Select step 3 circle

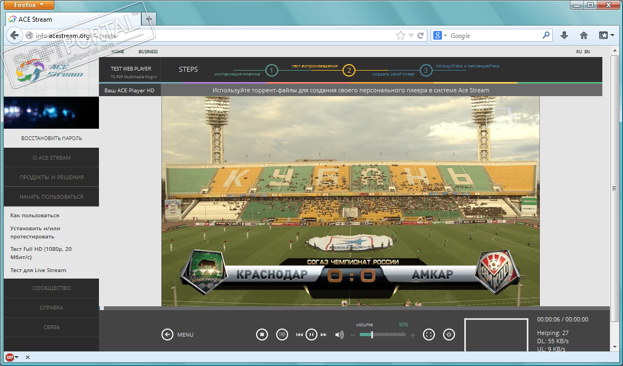pyautogui.click(x=426, y=71)
